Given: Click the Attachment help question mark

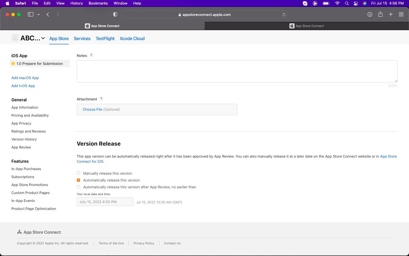Looking at the screenshot, I should (x=101, y=99).
